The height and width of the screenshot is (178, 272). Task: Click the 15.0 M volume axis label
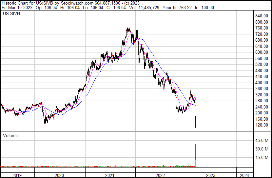pyautogui.click(x=262, y=157)
